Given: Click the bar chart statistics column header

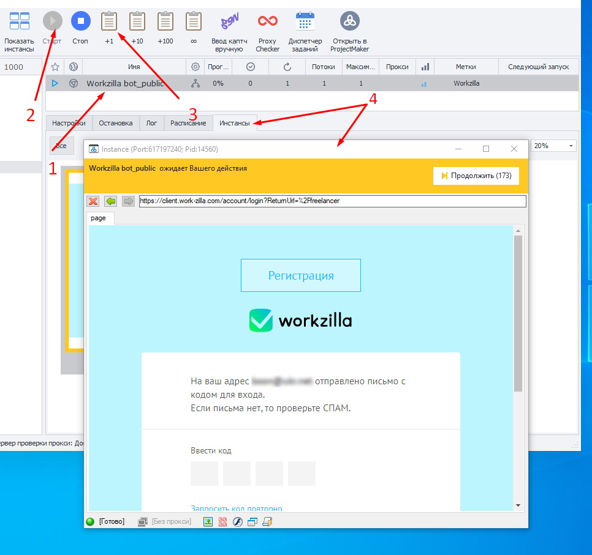Looking at the screenshot, I should [x=425, y=67].
